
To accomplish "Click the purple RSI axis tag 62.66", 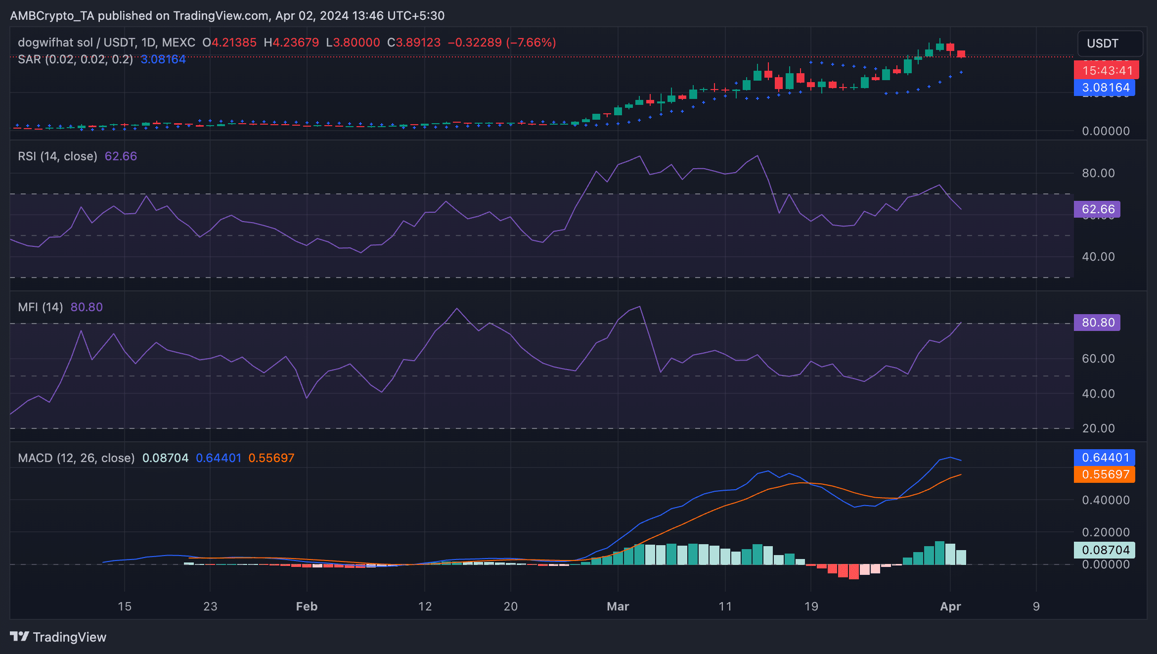I will (1097, 209).
